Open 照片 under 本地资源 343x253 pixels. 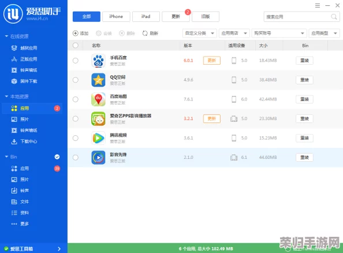pos(20,119)
